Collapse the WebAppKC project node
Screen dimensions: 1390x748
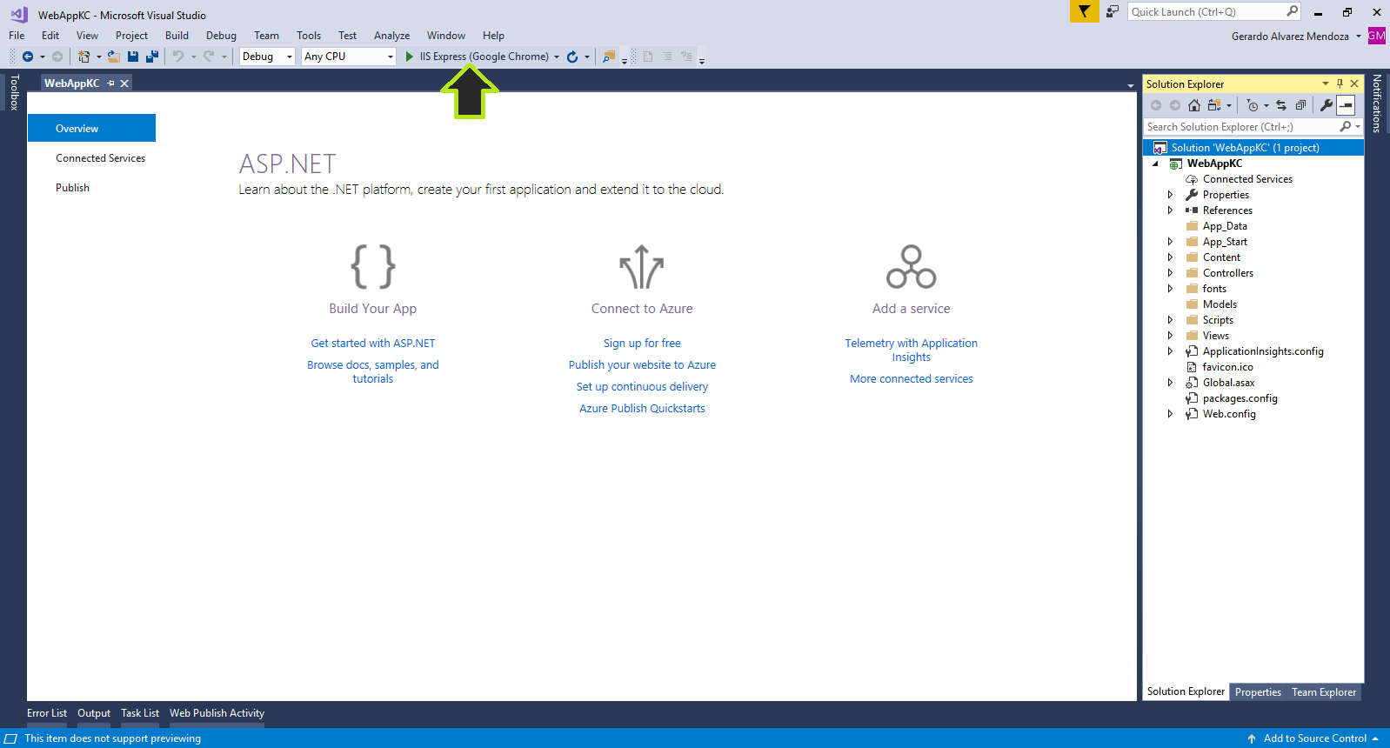1156,164
